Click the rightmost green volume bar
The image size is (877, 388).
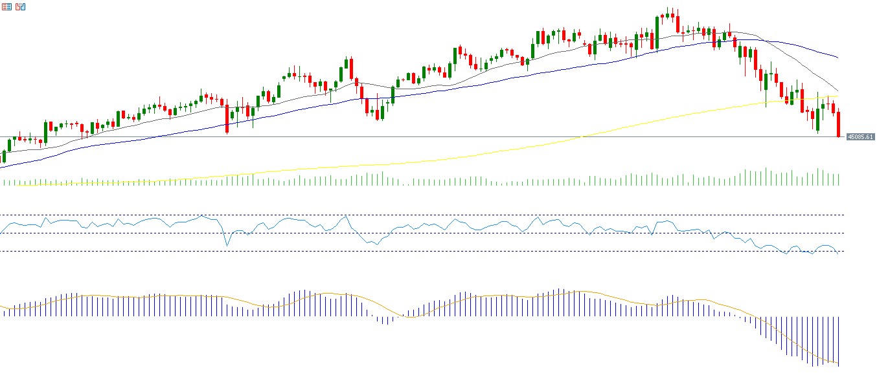[x=839, y=179]
